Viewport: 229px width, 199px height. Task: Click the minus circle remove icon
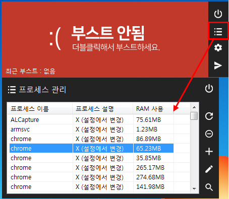(x=209, y=134)
